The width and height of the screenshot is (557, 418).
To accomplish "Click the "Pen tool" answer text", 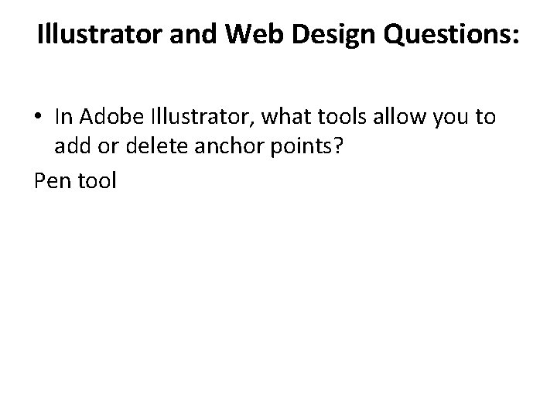I will (x=75, y=180).
